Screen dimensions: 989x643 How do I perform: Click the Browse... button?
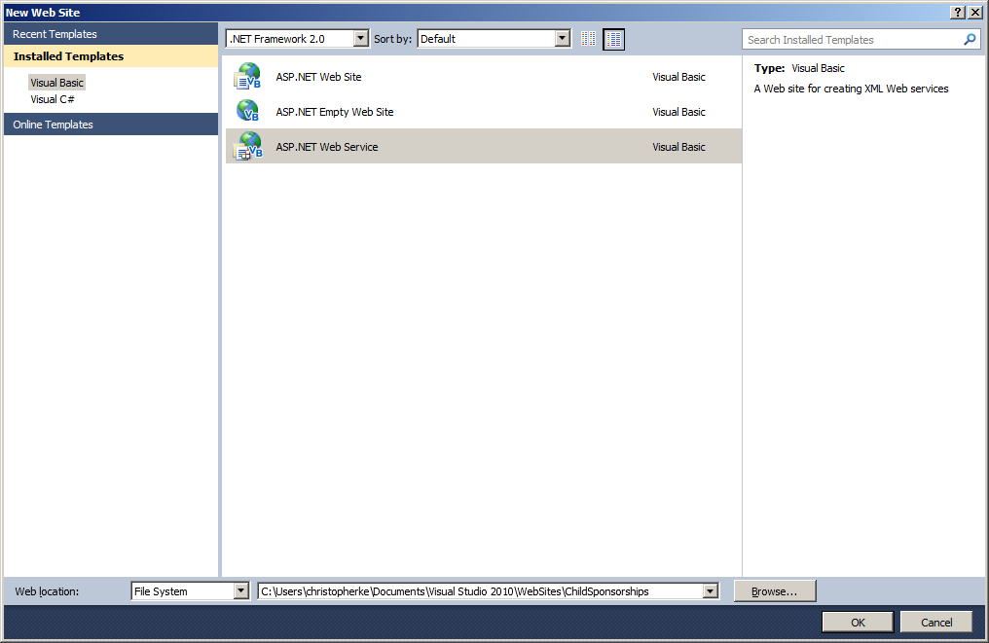click(775, 591)
